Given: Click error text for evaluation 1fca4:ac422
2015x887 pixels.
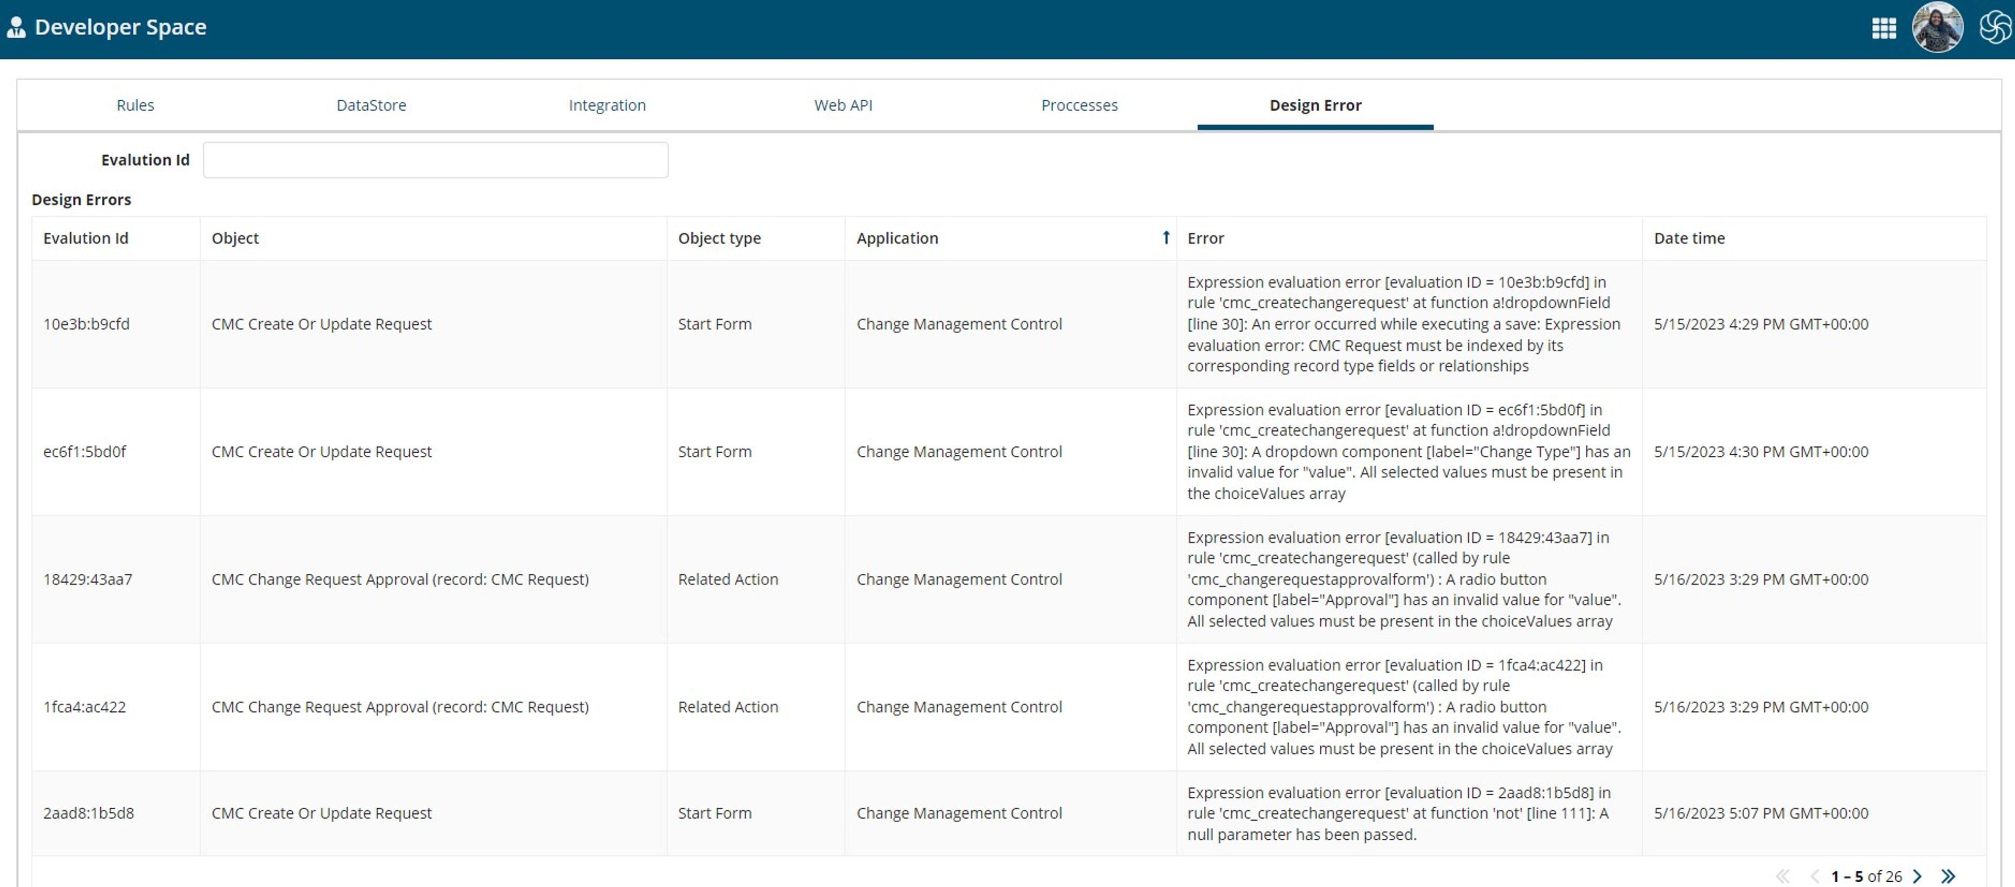Looking at the screenshot, I should point(1403,707).
